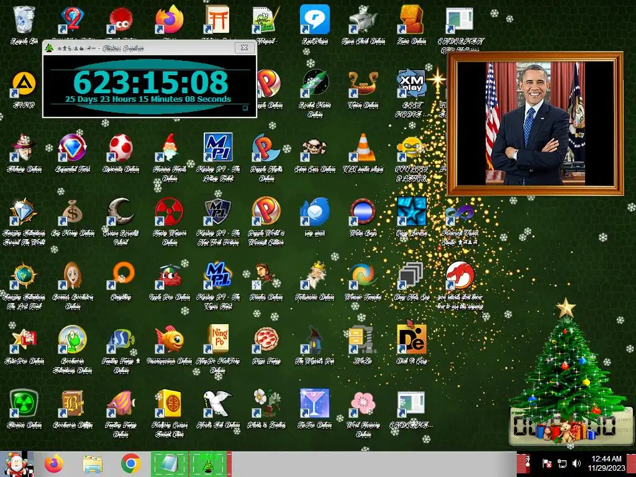Launch Heavy Weapon Deluxe
636x477 pixels.
coord(169,211)
